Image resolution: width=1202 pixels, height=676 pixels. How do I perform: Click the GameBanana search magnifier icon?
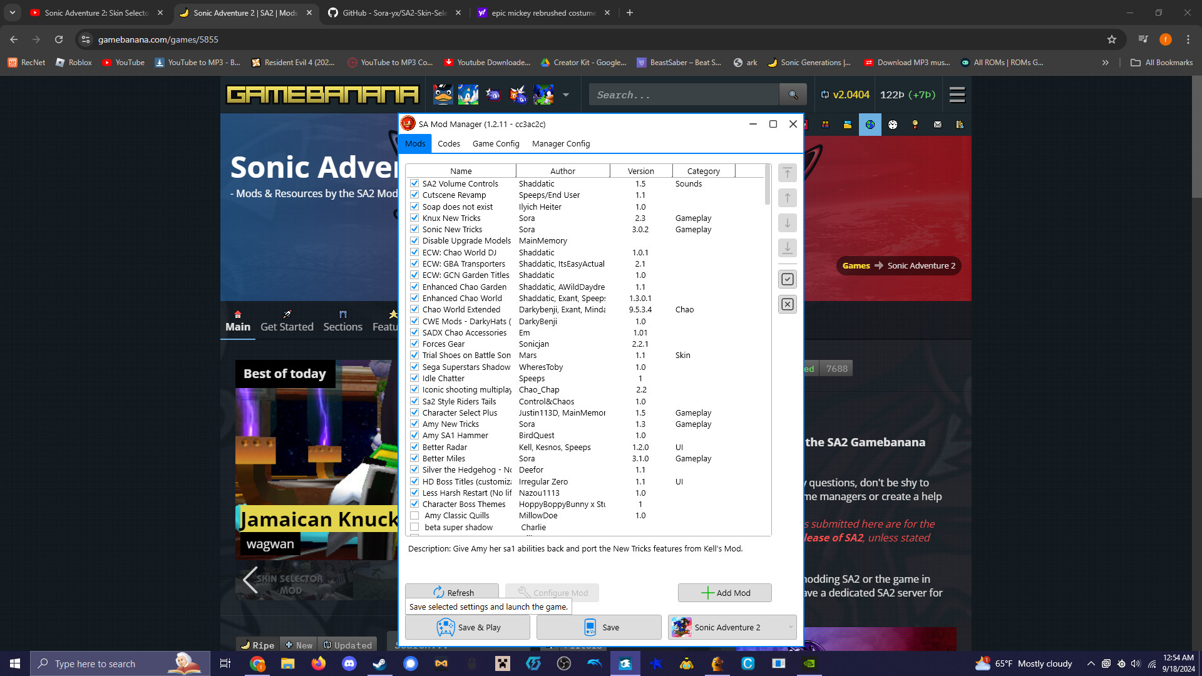793,95
